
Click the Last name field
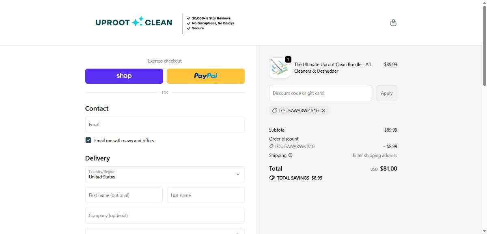pos(206,195)
